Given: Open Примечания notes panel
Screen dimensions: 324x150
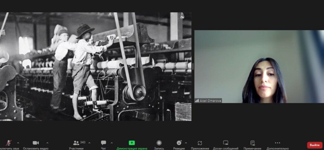Looking at the screenshot, I should 252,143.
